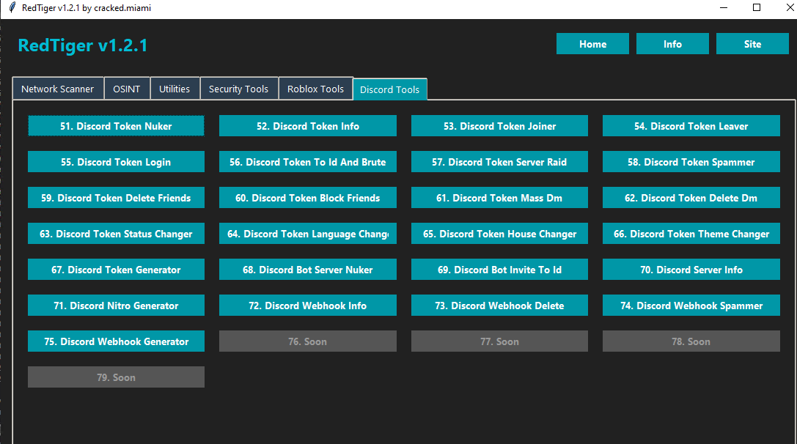Click the 72. Discord Webhook Info button
The image size is (797, 444).
coord(307,306)
